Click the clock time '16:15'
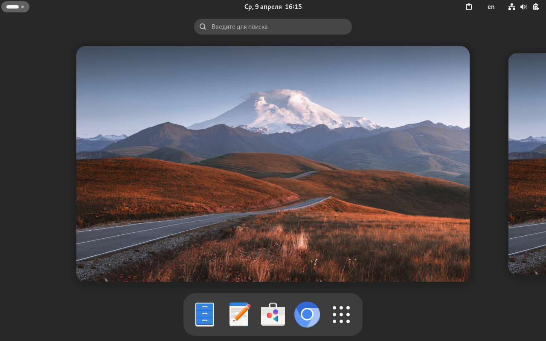The image size is (546, 341). tap(293, 7)
